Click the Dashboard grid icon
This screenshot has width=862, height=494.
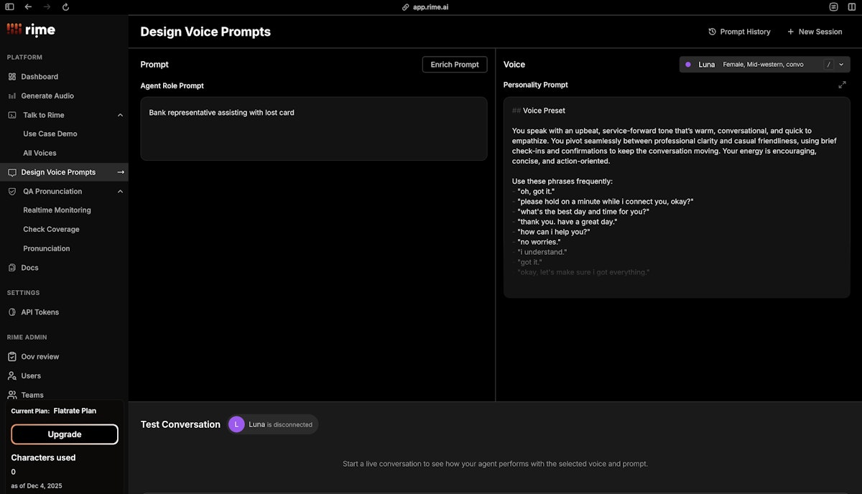click(x=12, y=77)
